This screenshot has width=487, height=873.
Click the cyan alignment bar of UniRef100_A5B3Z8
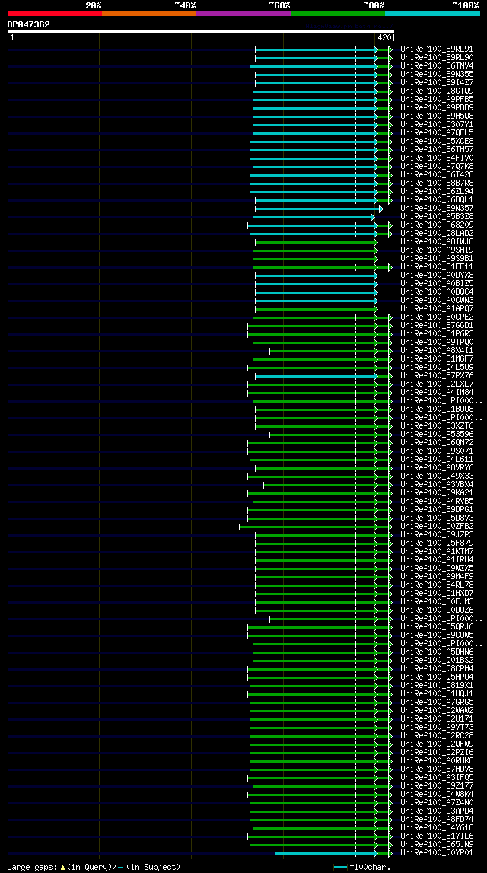point(314,217)
